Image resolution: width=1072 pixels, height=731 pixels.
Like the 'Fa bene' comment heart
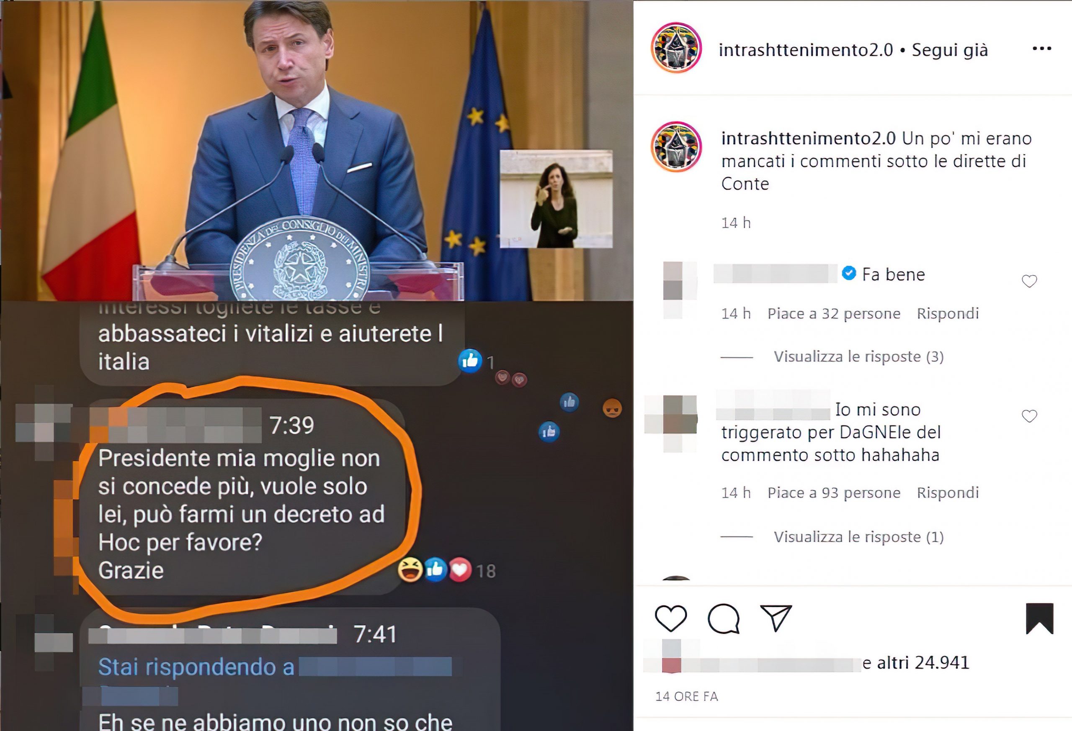click(x=1029, y=281)
